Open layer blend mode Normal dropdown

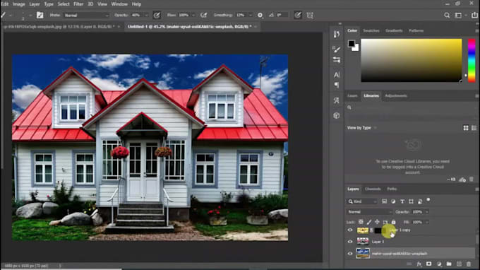(x=370, y=212)
